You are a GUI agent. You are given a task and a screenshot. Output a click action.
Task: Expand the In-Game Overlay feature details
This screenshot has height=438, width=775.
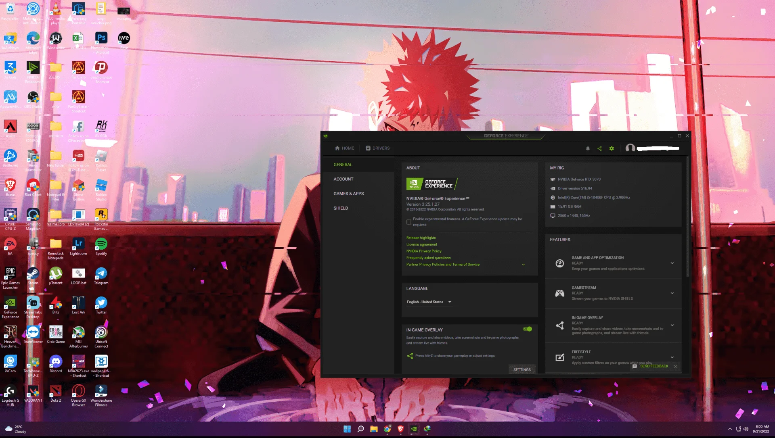click(672, 325)
